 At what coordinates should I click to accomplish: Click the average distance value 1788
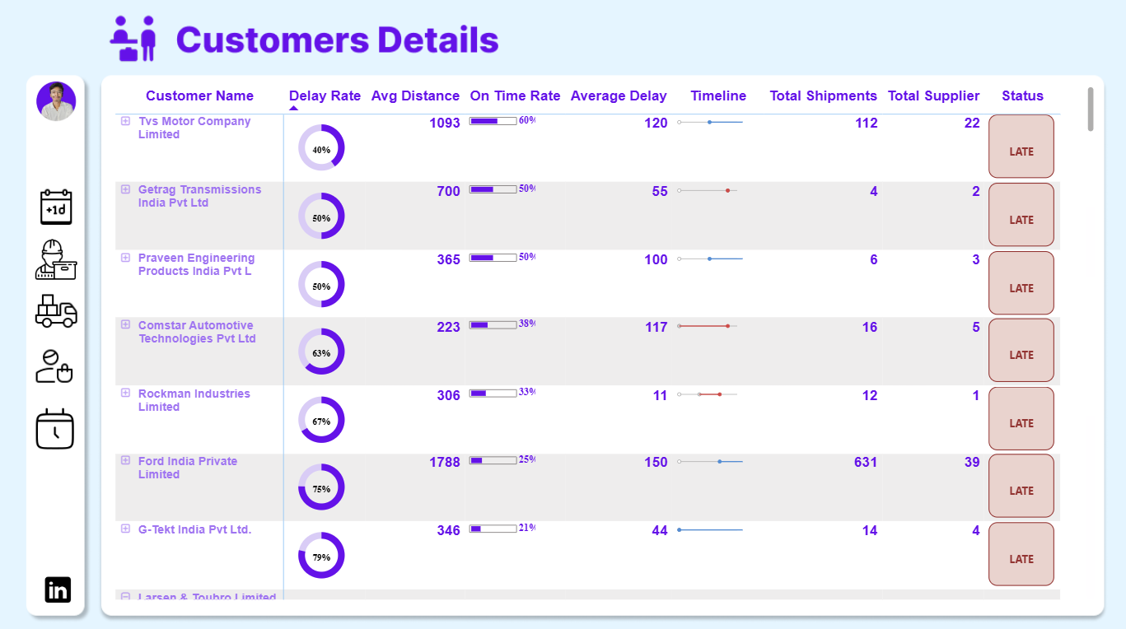click(445, 463)
